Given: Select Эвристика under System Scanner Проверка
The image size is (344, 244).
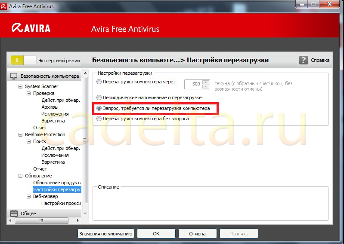Looking at the screenshot, I should click(x=53, y=121).
